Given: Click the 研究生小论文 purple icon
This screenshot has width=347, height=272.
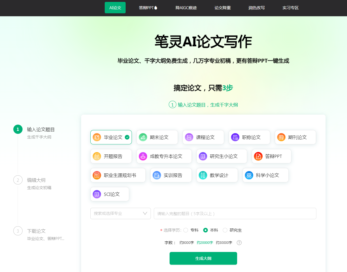Looking at the screenshot, I should tap(203, 156).
